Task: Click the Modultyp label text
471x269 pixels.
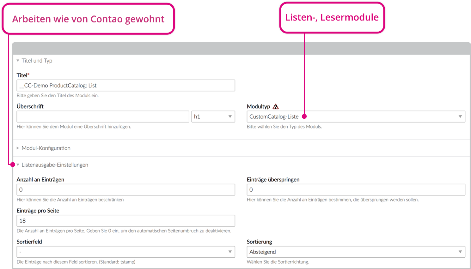Action: click(259, 106)
